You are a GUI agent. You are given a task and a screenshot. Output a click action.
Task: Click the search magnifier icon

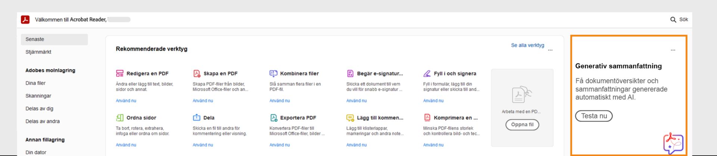pos(673,20)
